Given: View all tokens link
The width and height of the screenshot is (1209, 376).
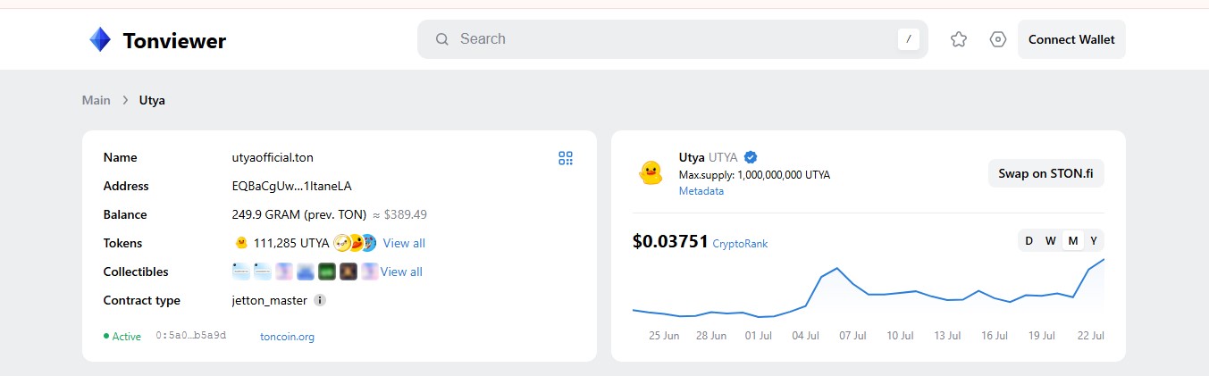Looking at the screenshot, I should click(404, 243).
